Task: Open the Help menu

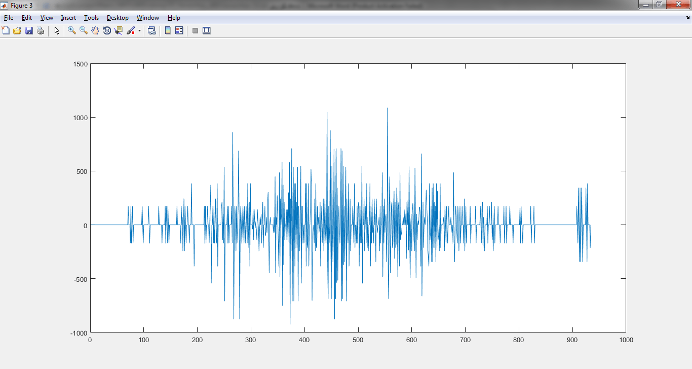Action: pos(174,18)
